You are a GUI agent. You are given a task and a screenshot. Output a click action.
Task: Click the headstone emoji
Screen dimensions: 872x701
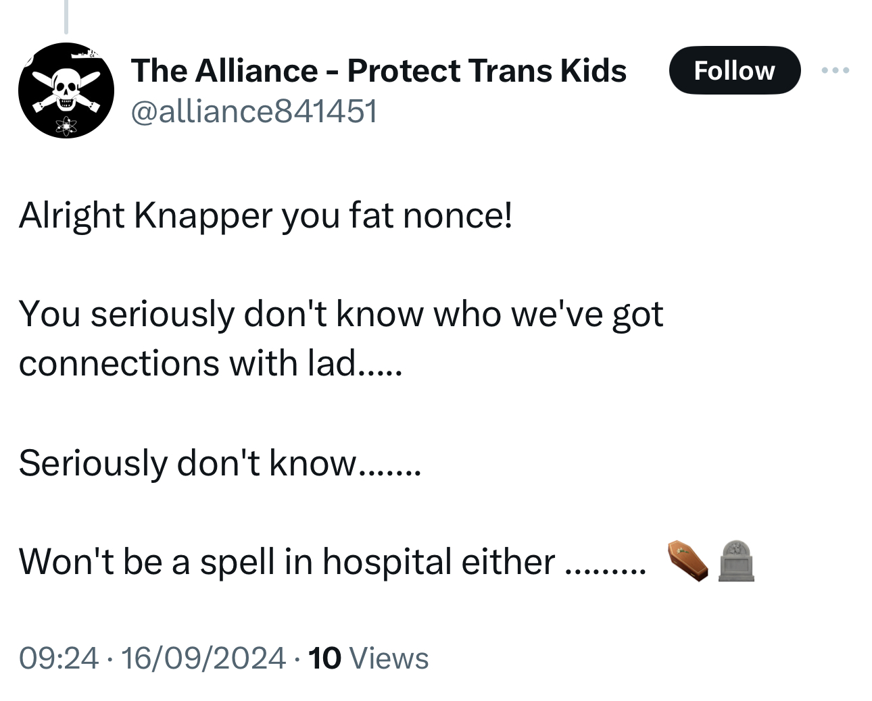click(x=736, y=561)
